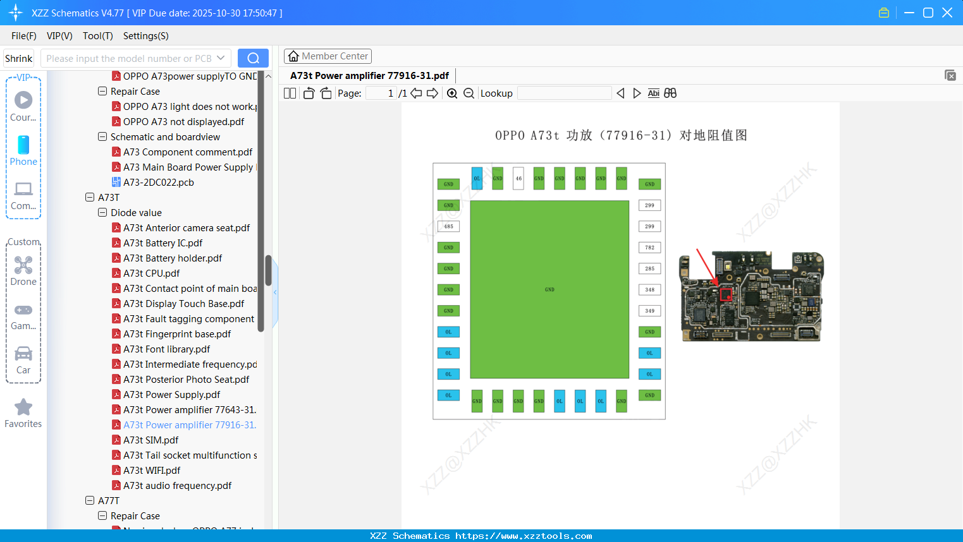
Task: Open A73t Battery IC.pdf
Action: 163,243
